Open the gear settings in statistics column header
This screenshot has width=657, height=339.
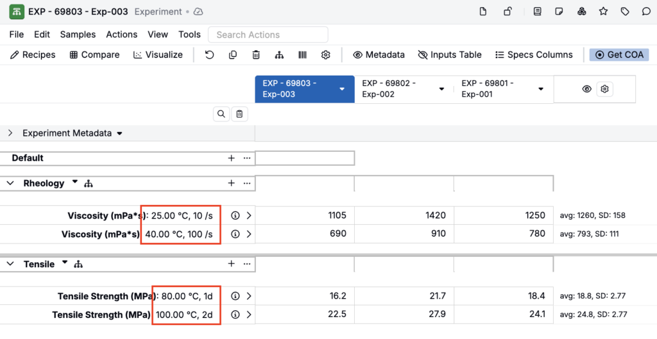604,88
